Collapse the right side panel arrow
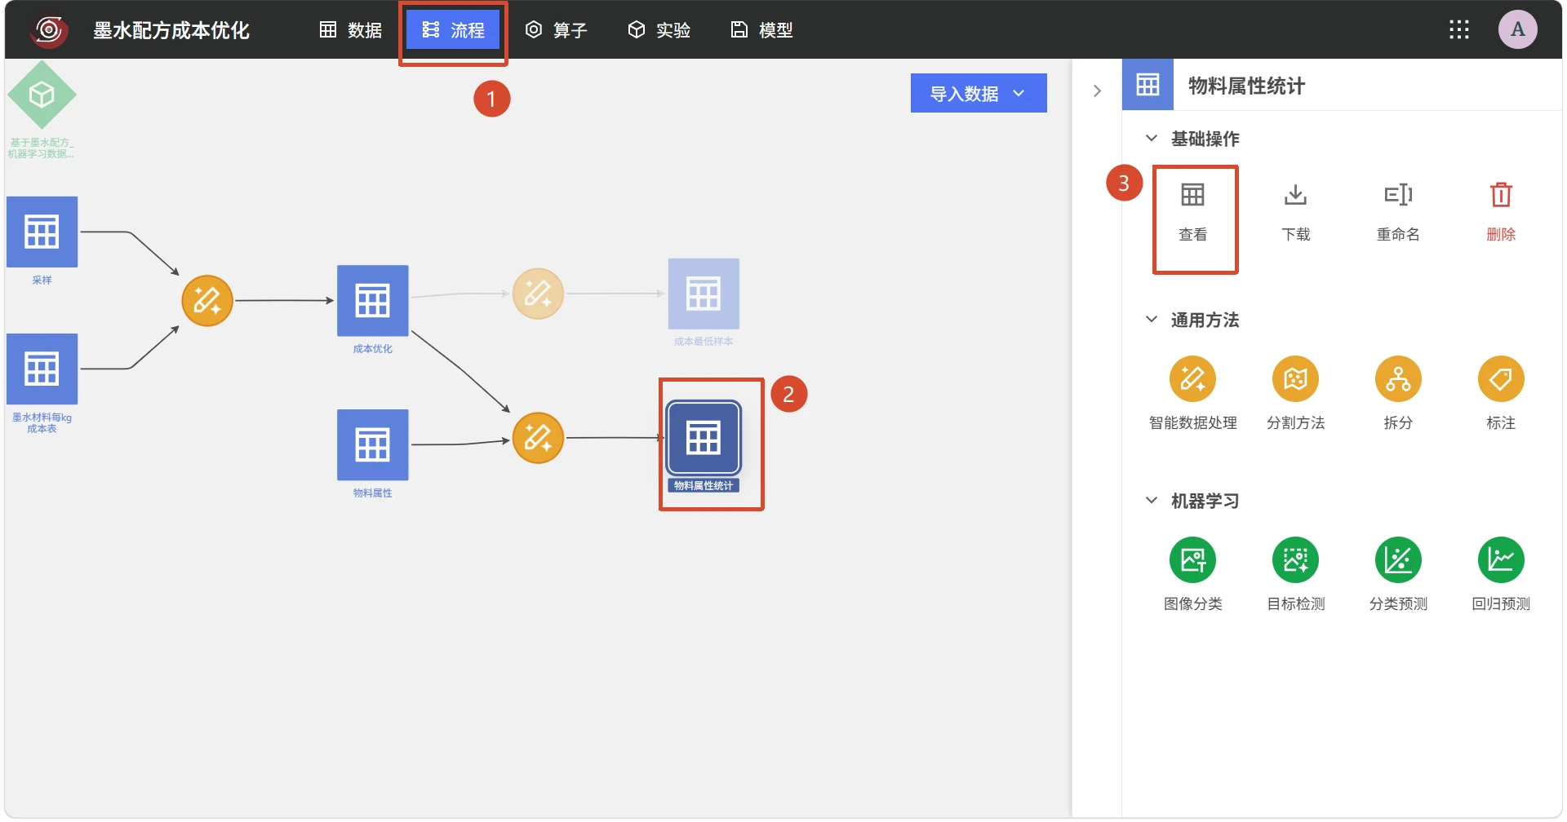Viewport: 1567px width, 822px height. click(x=1097, y=91)
